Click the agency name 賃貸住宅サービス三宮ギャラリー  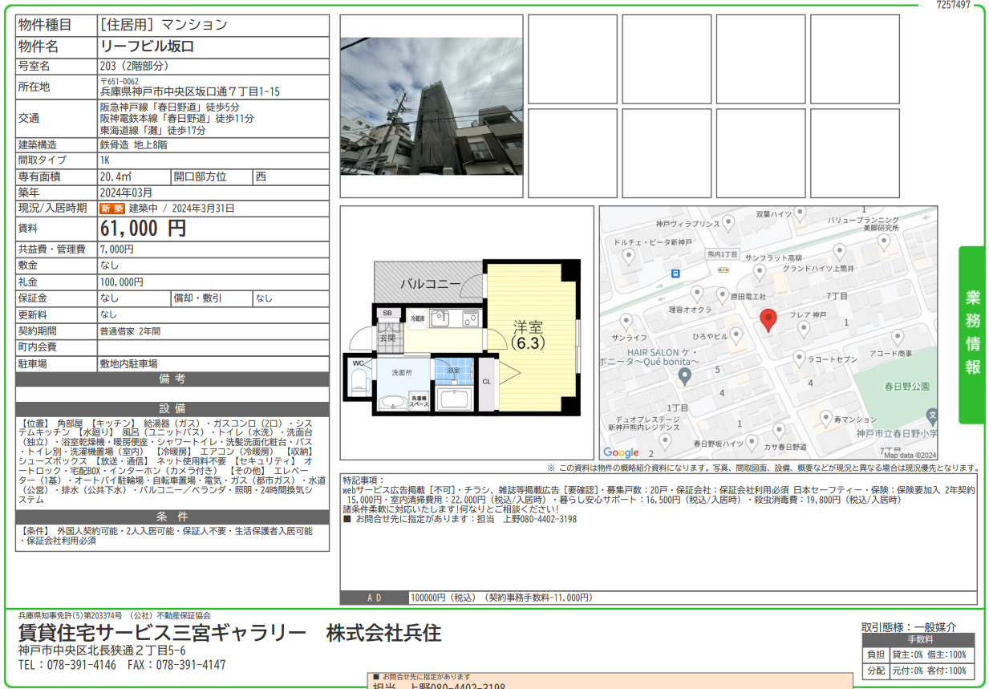[163, 633]
